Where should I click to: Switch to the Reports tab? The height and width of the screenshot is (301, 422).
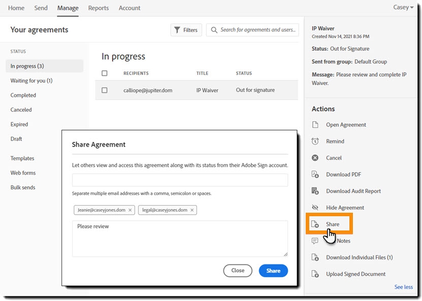[x=99, y=8]
